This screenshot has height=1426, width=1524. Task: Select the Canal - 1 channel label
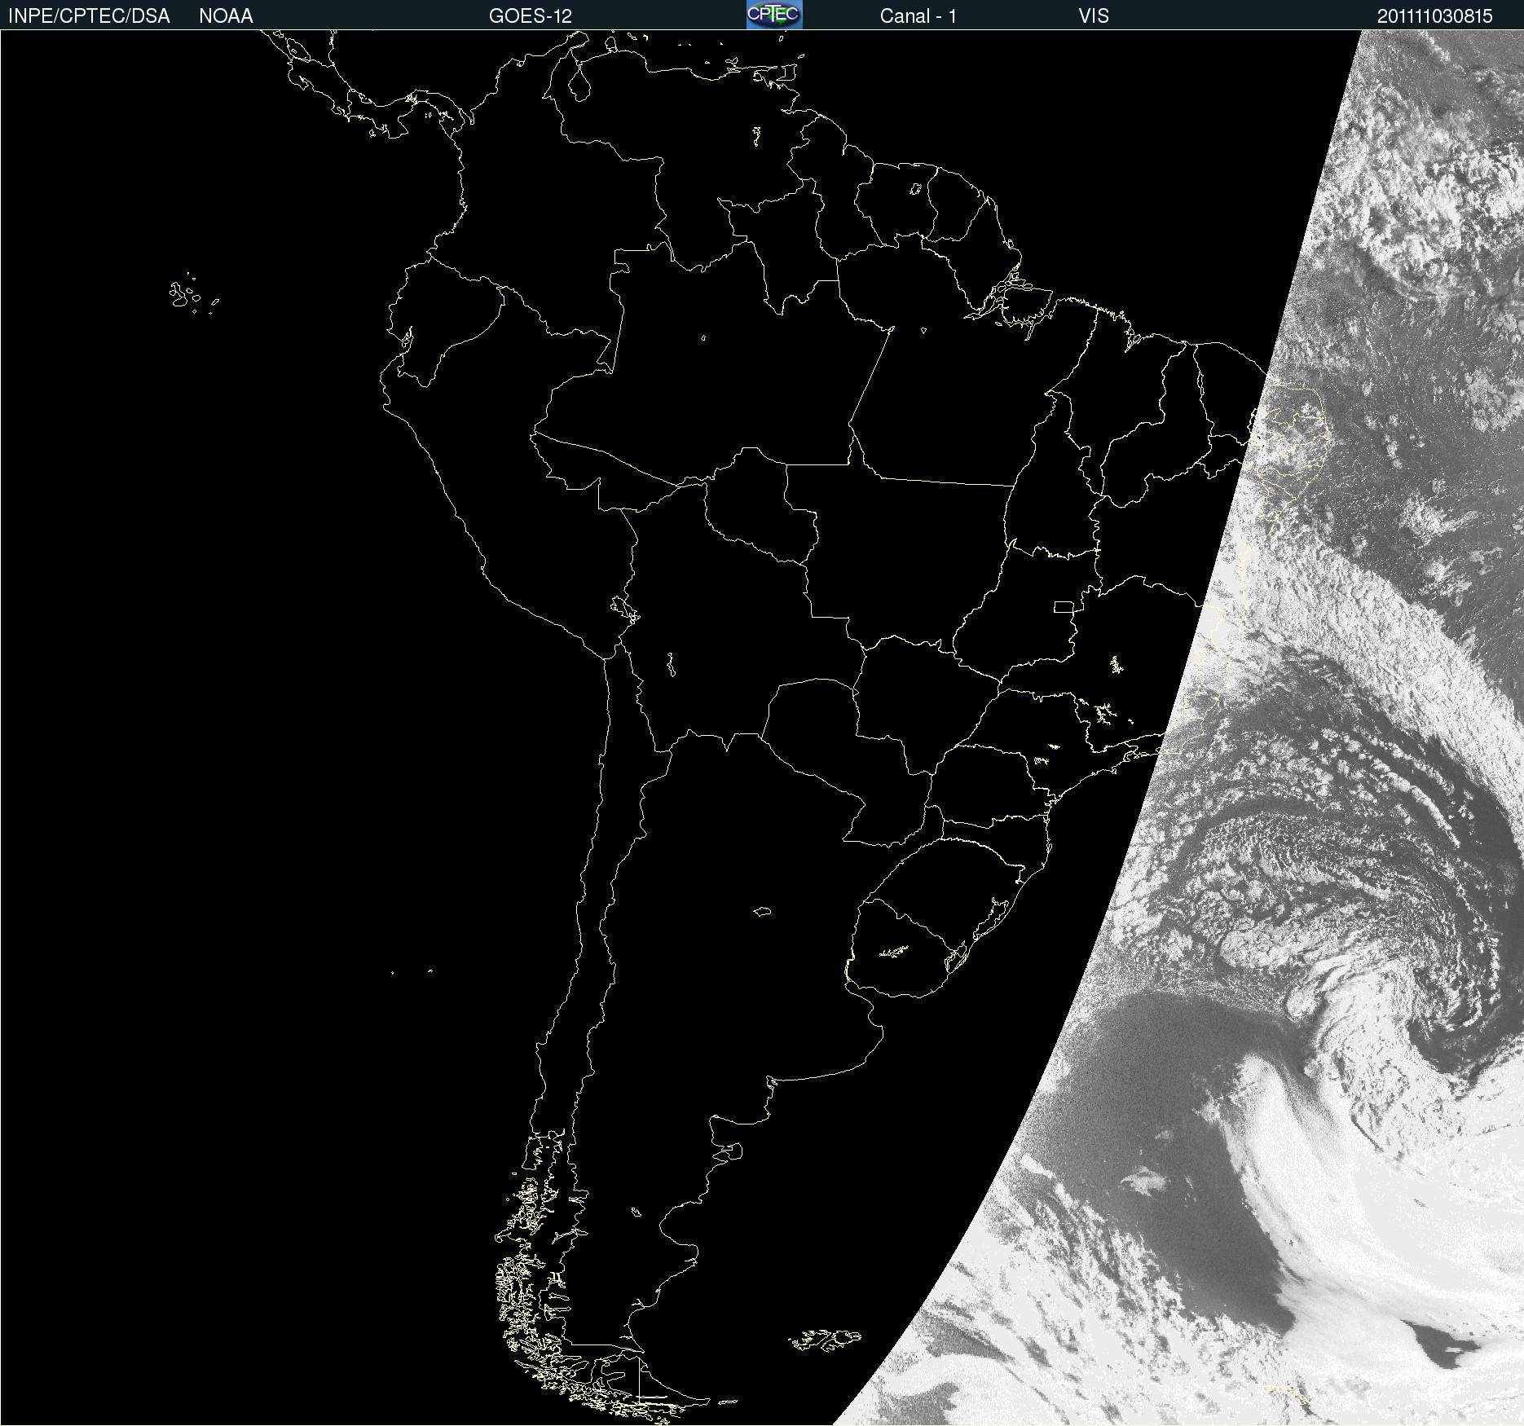[x=918, y=16]
